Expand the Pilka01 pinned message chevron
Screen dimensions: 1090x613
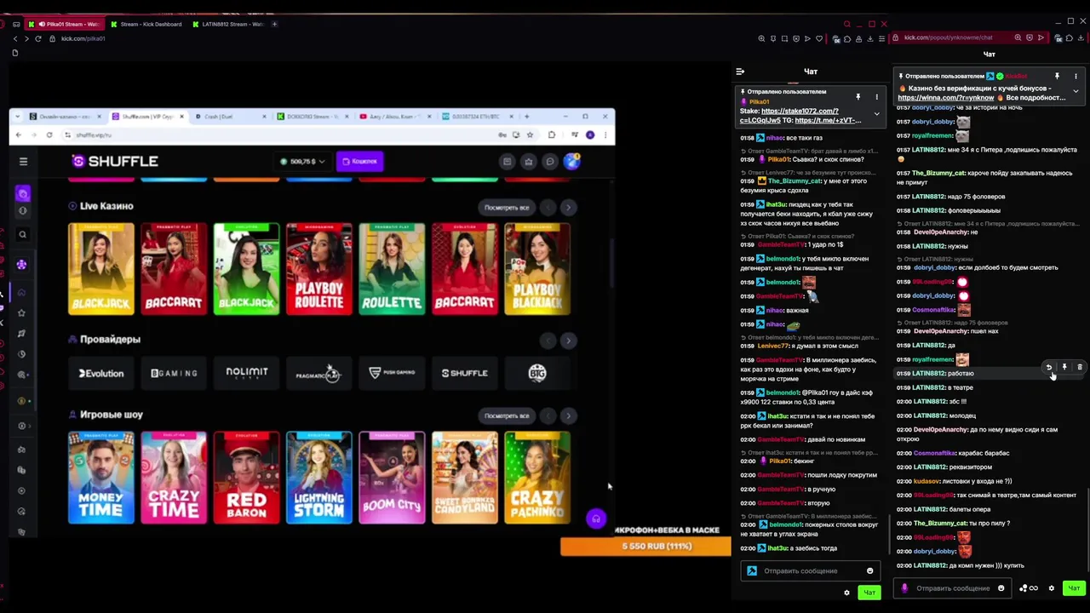(876, 113)
